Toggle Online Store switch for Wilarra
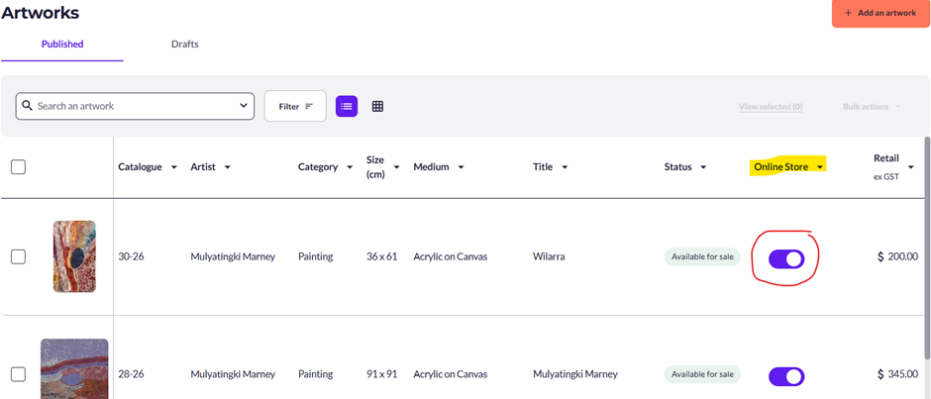The image size is (931, 399). coord(786,258)
